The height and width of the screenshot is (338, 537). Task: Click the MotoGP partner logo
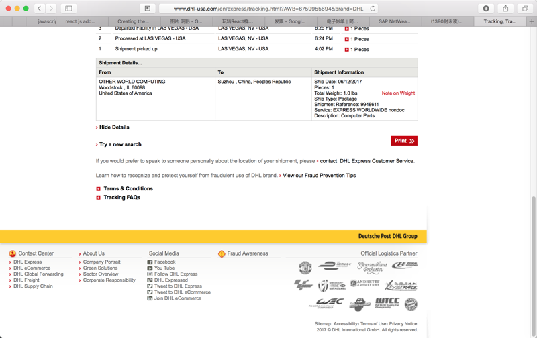click(x=303, y=284)
